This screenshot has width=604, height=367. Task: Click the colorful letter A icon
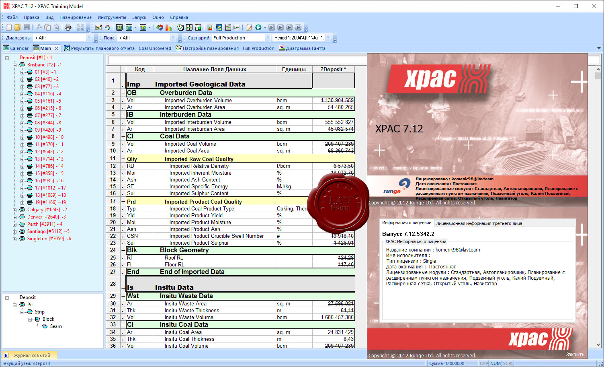point(107,27)
